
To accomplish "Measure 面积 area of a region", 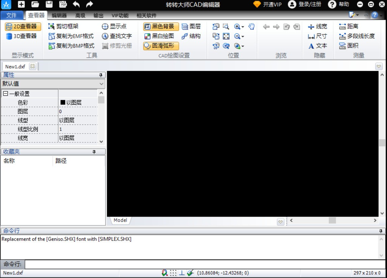I will (x=350, y=46).
